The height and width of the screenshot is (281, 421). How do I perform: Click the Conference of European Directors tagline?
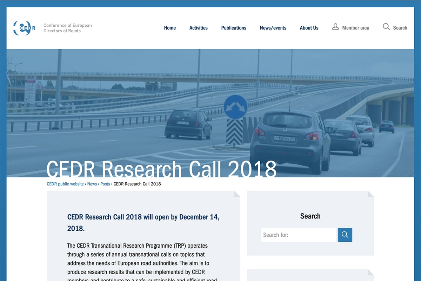pos(67,28)
